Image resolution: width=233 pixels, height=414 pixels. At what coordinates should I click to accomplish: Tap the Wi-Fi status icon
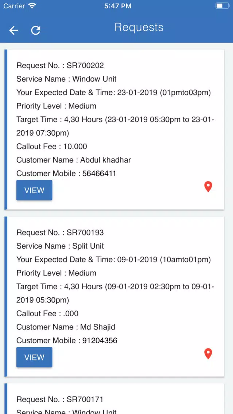(x=32, y=6)
